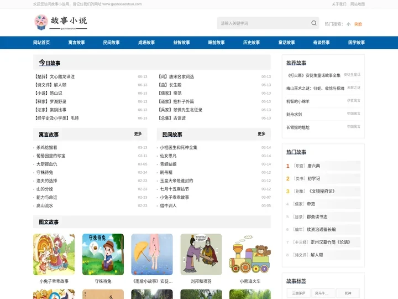The image size is (398, 299).
Task: Open folk story 七月十五麻姑节
Action: pyautogui.click(x=174, y=189)
